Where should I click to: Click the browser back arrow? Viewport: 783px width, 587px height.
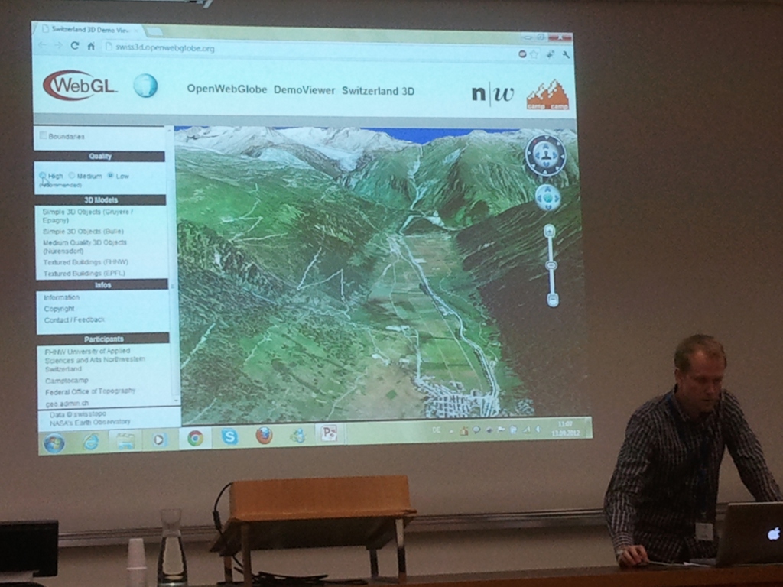point(43,45)
